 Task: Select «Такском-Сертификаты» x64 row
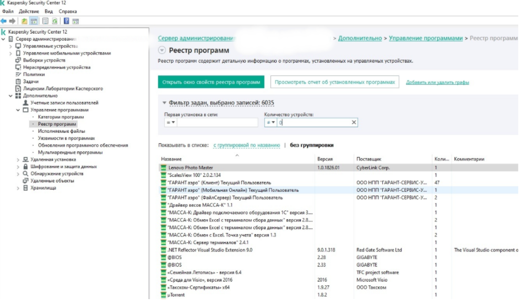(x=338, y=288)
